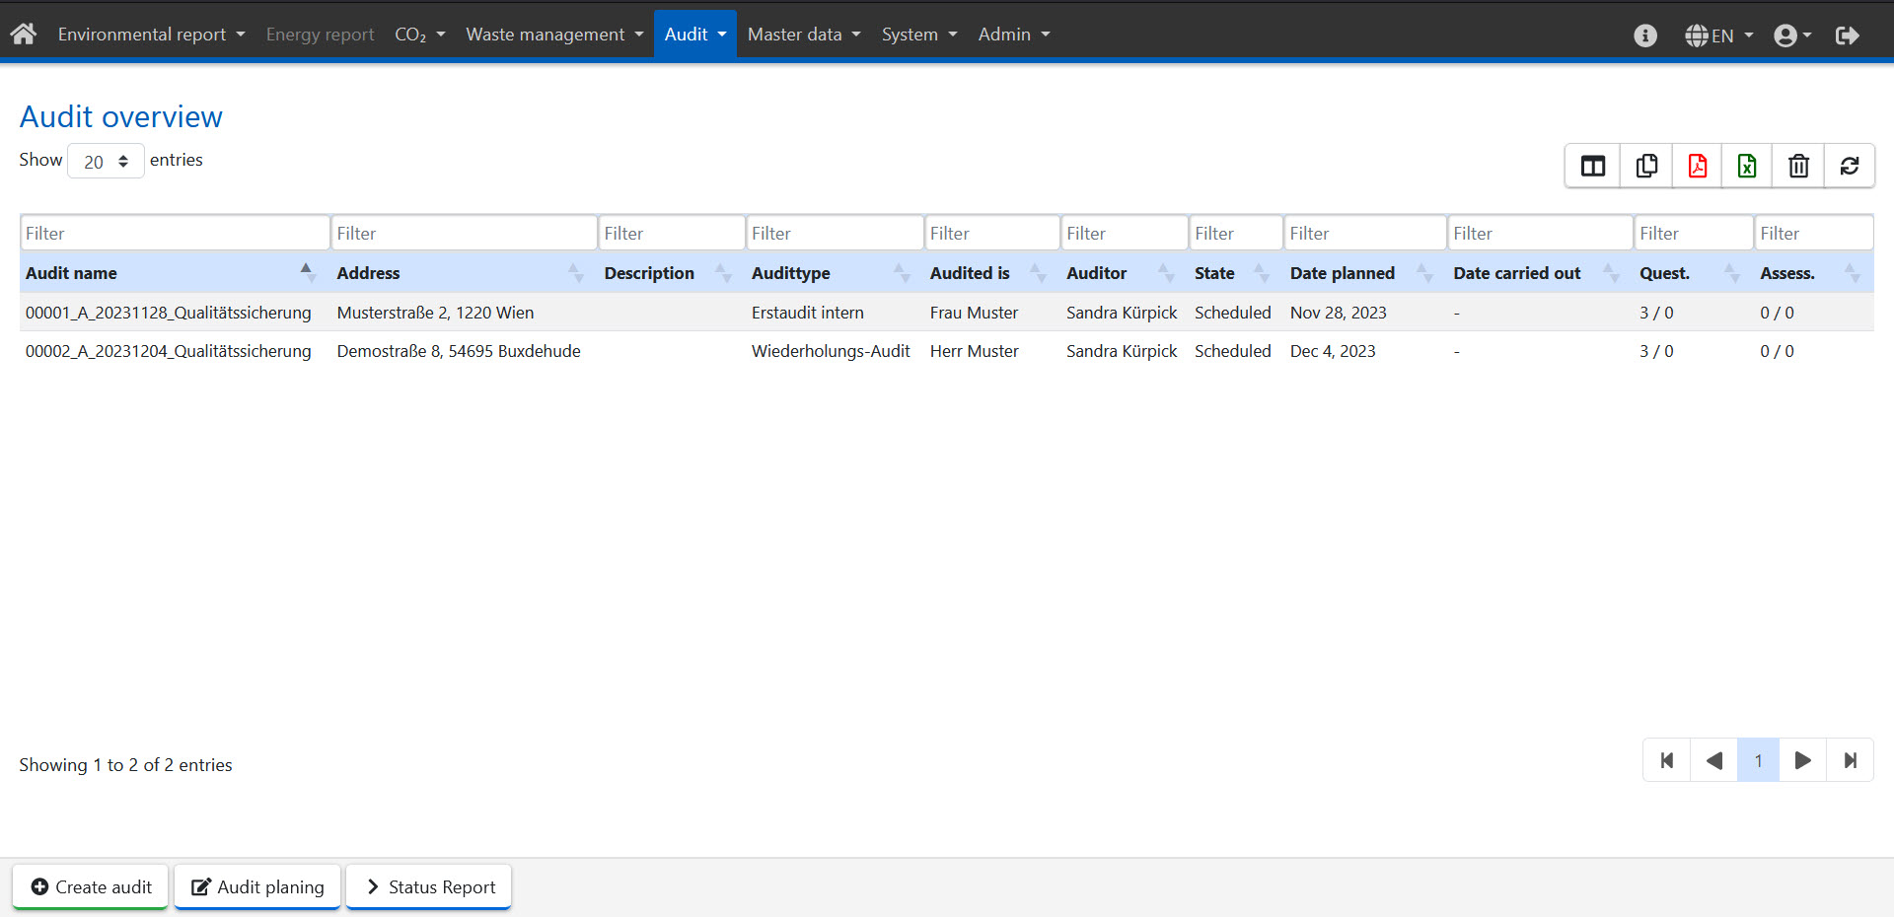Open the Status Report button
Screen dimensions: 1894x917
pos(429,886)
